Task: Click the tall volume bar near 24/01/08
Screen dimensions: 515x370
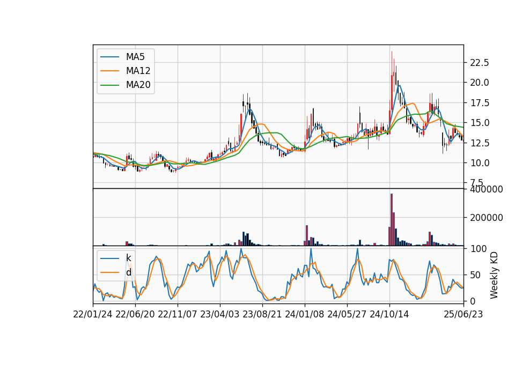Action: 307,235
